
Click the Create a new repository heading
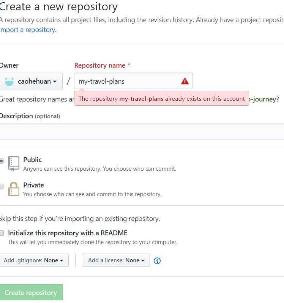point(58,7)
